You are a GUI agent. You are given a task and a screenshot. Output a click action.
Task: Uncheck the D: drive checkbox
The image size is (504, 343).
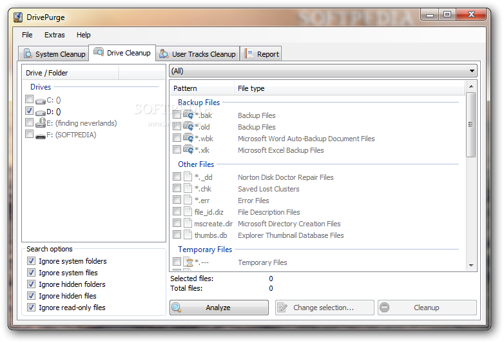[x=29, y=111]
